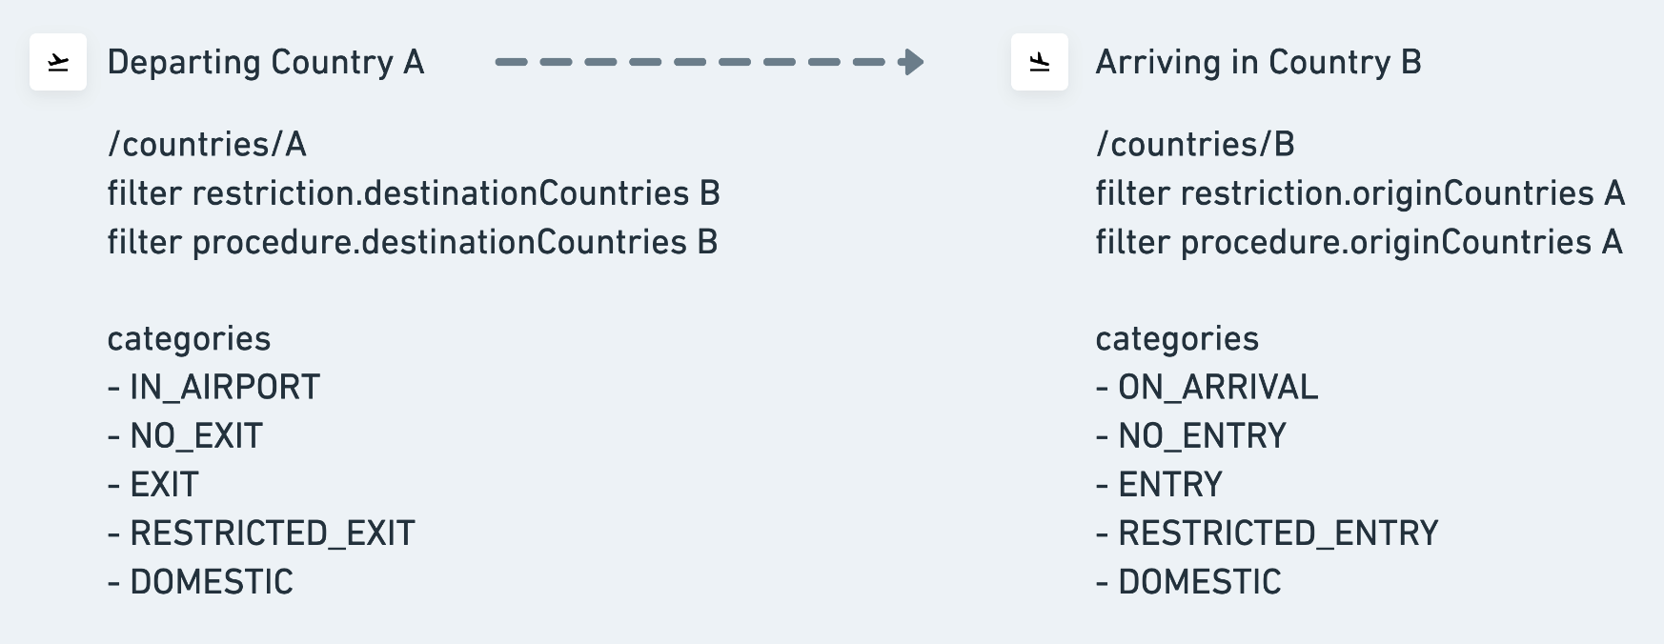Click the arriving airplane icon

[1040, 62]
